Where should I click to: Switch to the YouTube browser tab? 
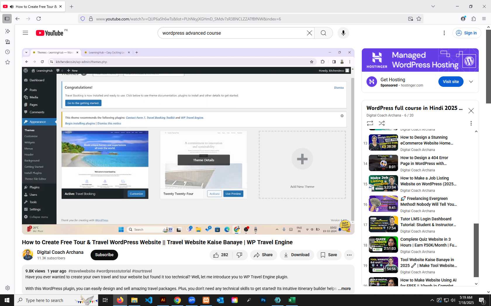(x=33, y=6)
